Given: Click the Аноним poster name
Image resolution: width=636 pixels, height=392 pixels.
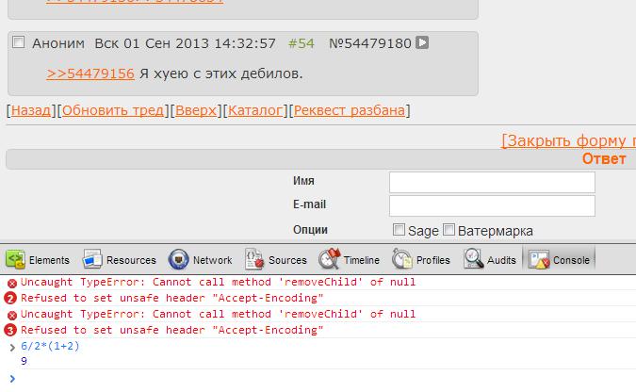Looking at the screenshot, I should (x=58, y=43).
